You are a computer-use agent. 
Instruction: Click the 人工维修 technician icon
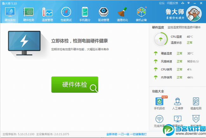point(177,101)
